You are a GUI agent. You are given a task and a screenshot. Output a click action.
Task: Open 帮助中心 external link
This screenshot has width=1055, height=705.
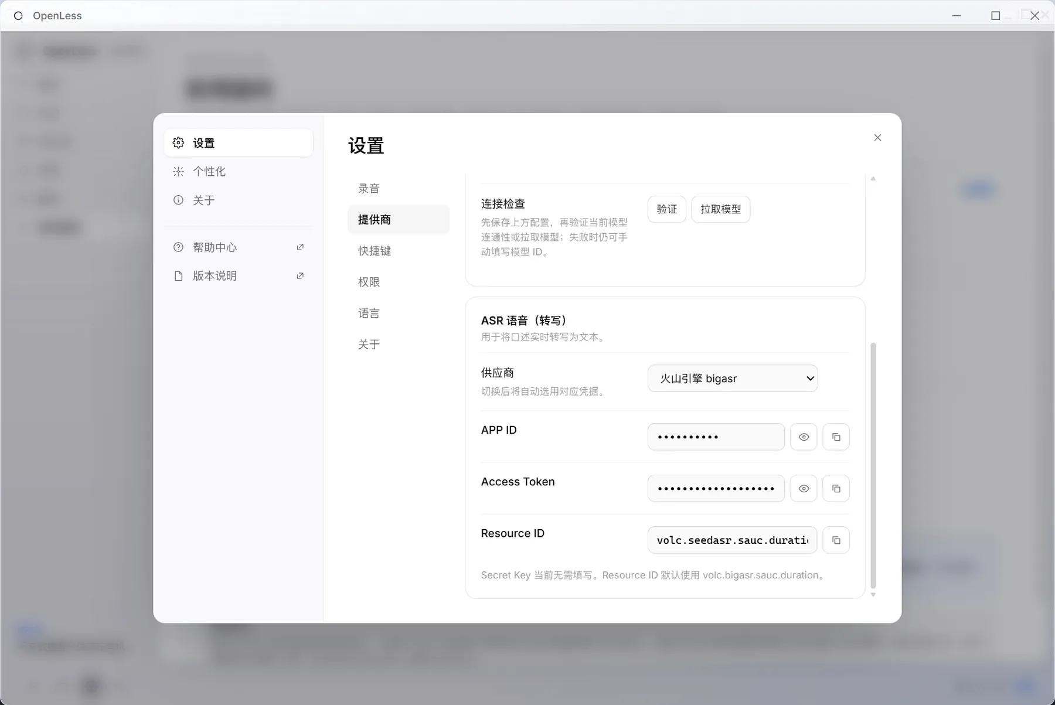[x=239, y=247]
